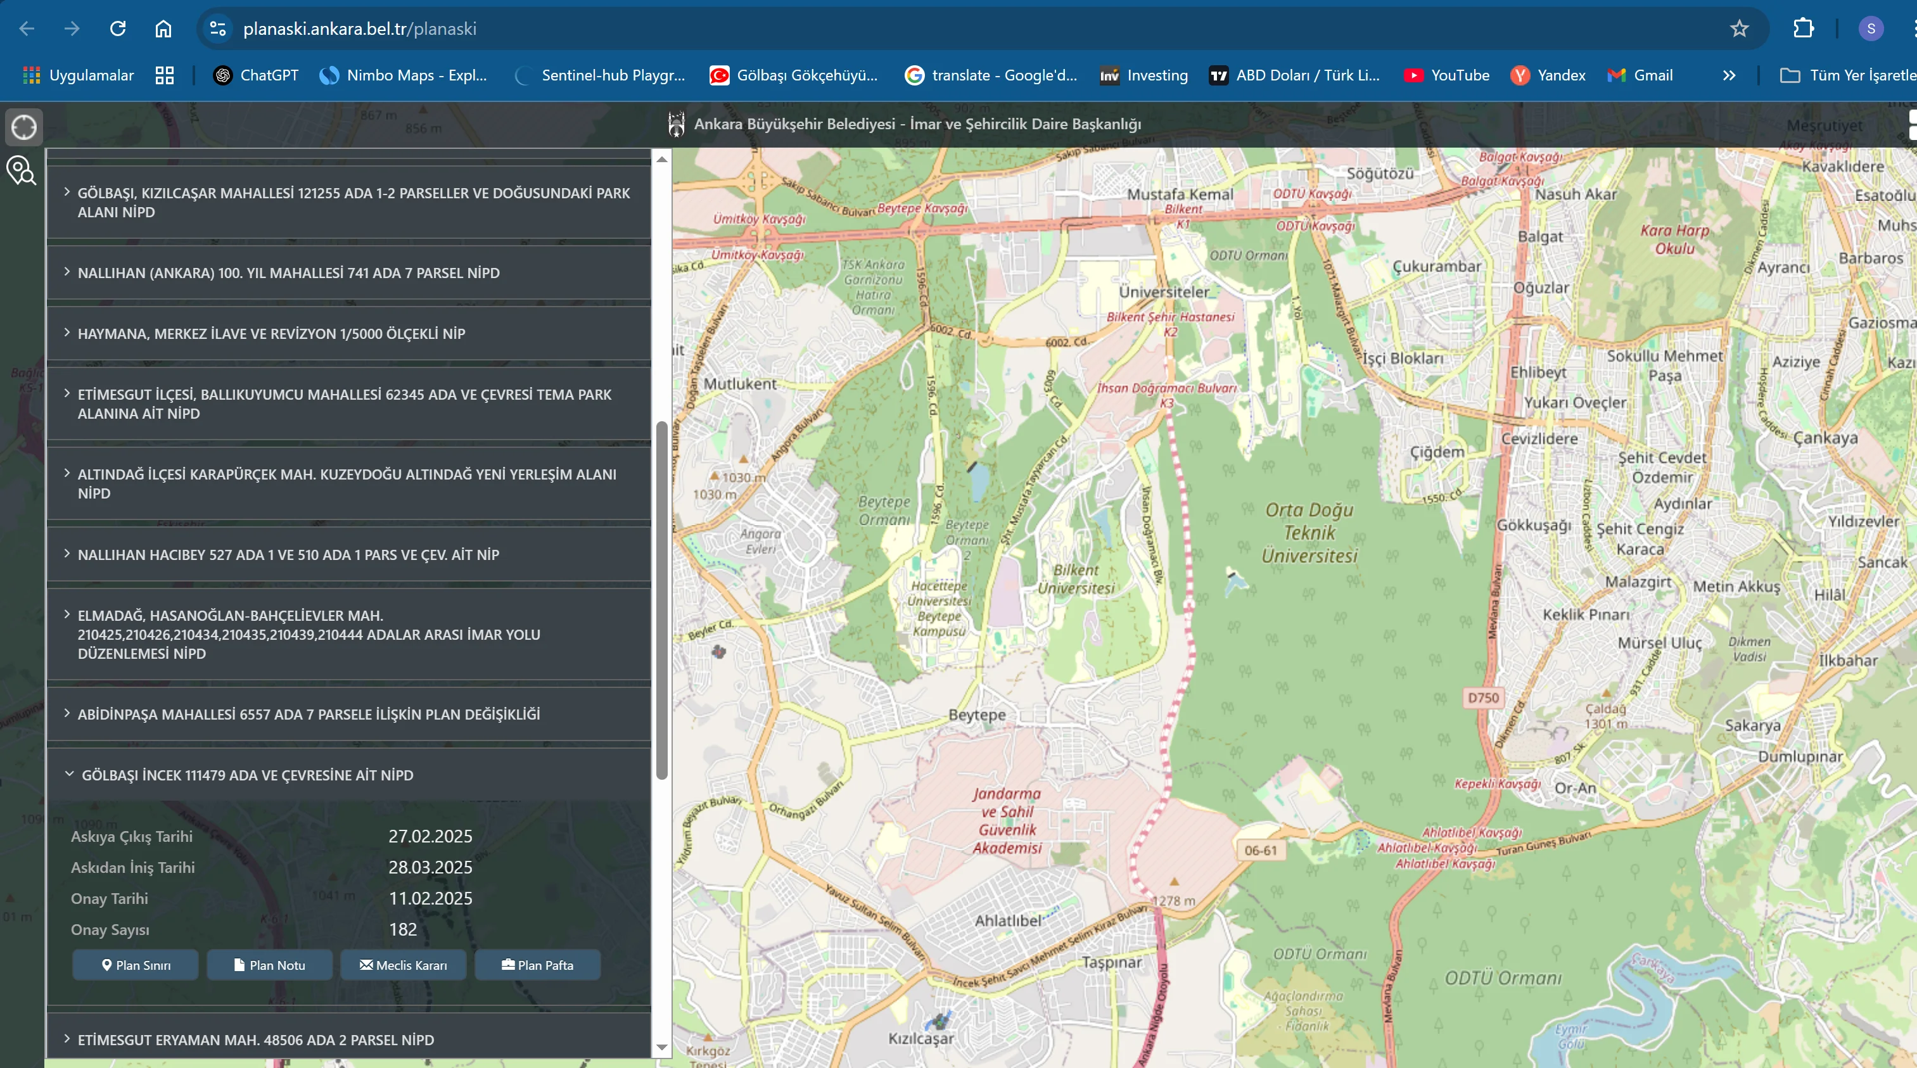The width and height of the screenshot is (1917, 1068).
Task: Collapse GÖLBAŞI İNCEK 111479 ADA plan entry
Action: [x=246, y=775]
